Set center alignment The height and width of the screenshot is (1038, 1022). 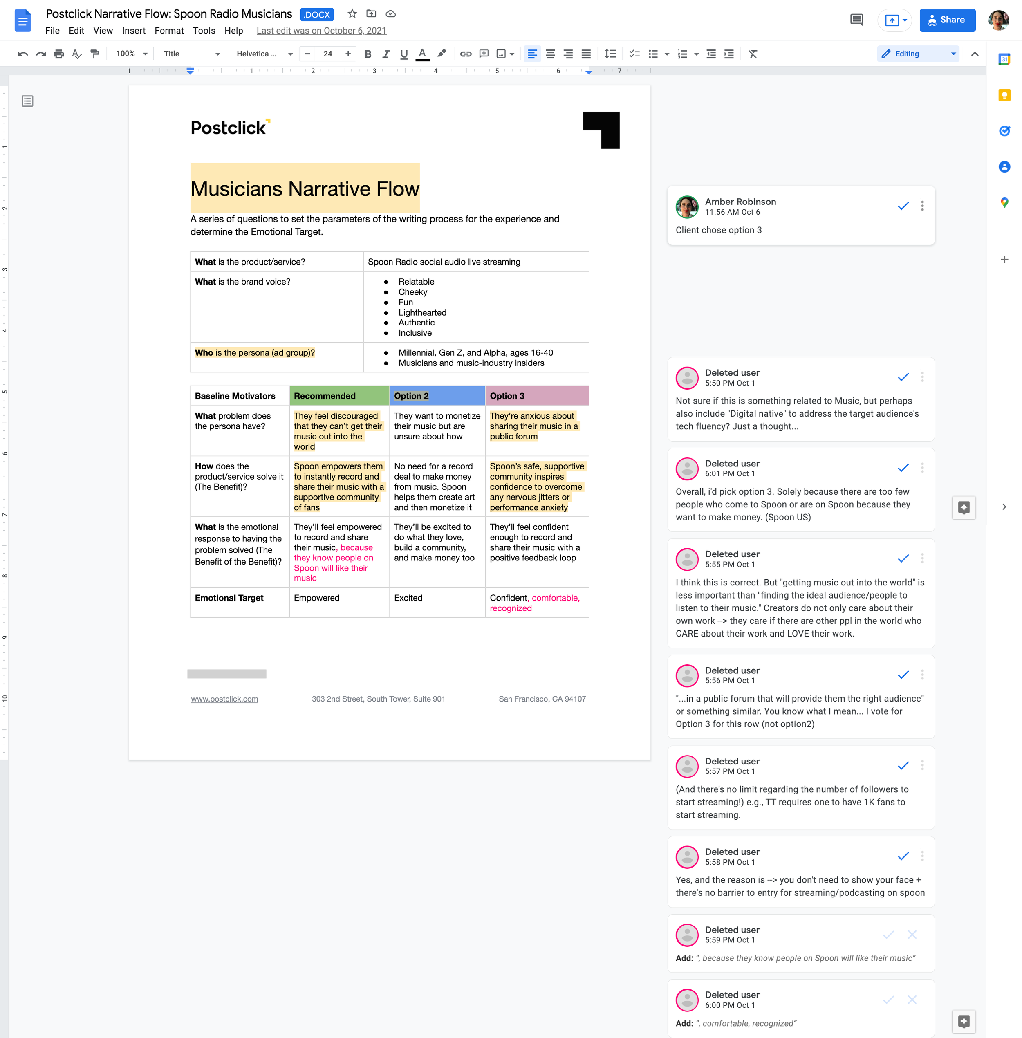click(550, 54)
